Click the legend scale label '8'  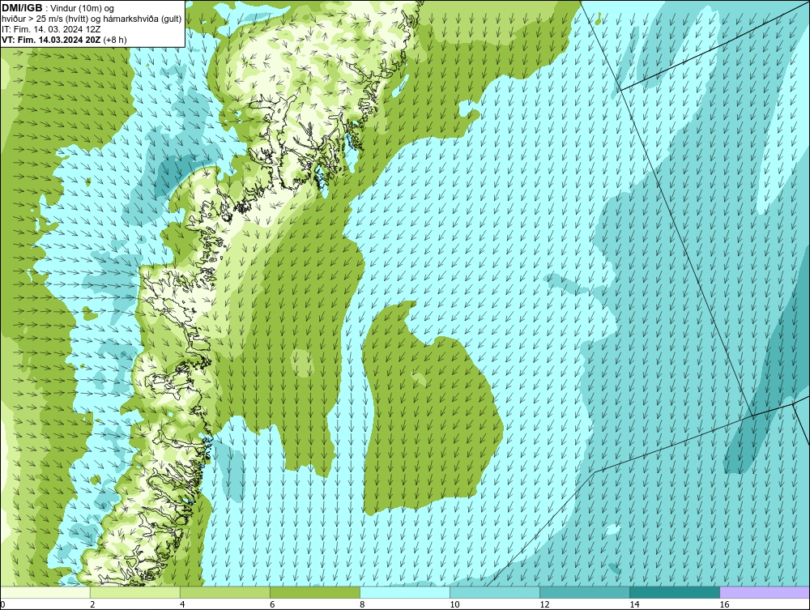click(x=363, y=604)
